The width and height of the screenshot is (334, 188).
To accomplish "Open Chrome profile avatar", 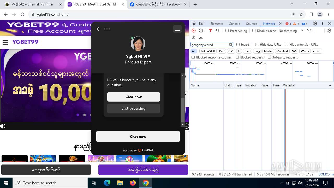I will tap(320, 14).
